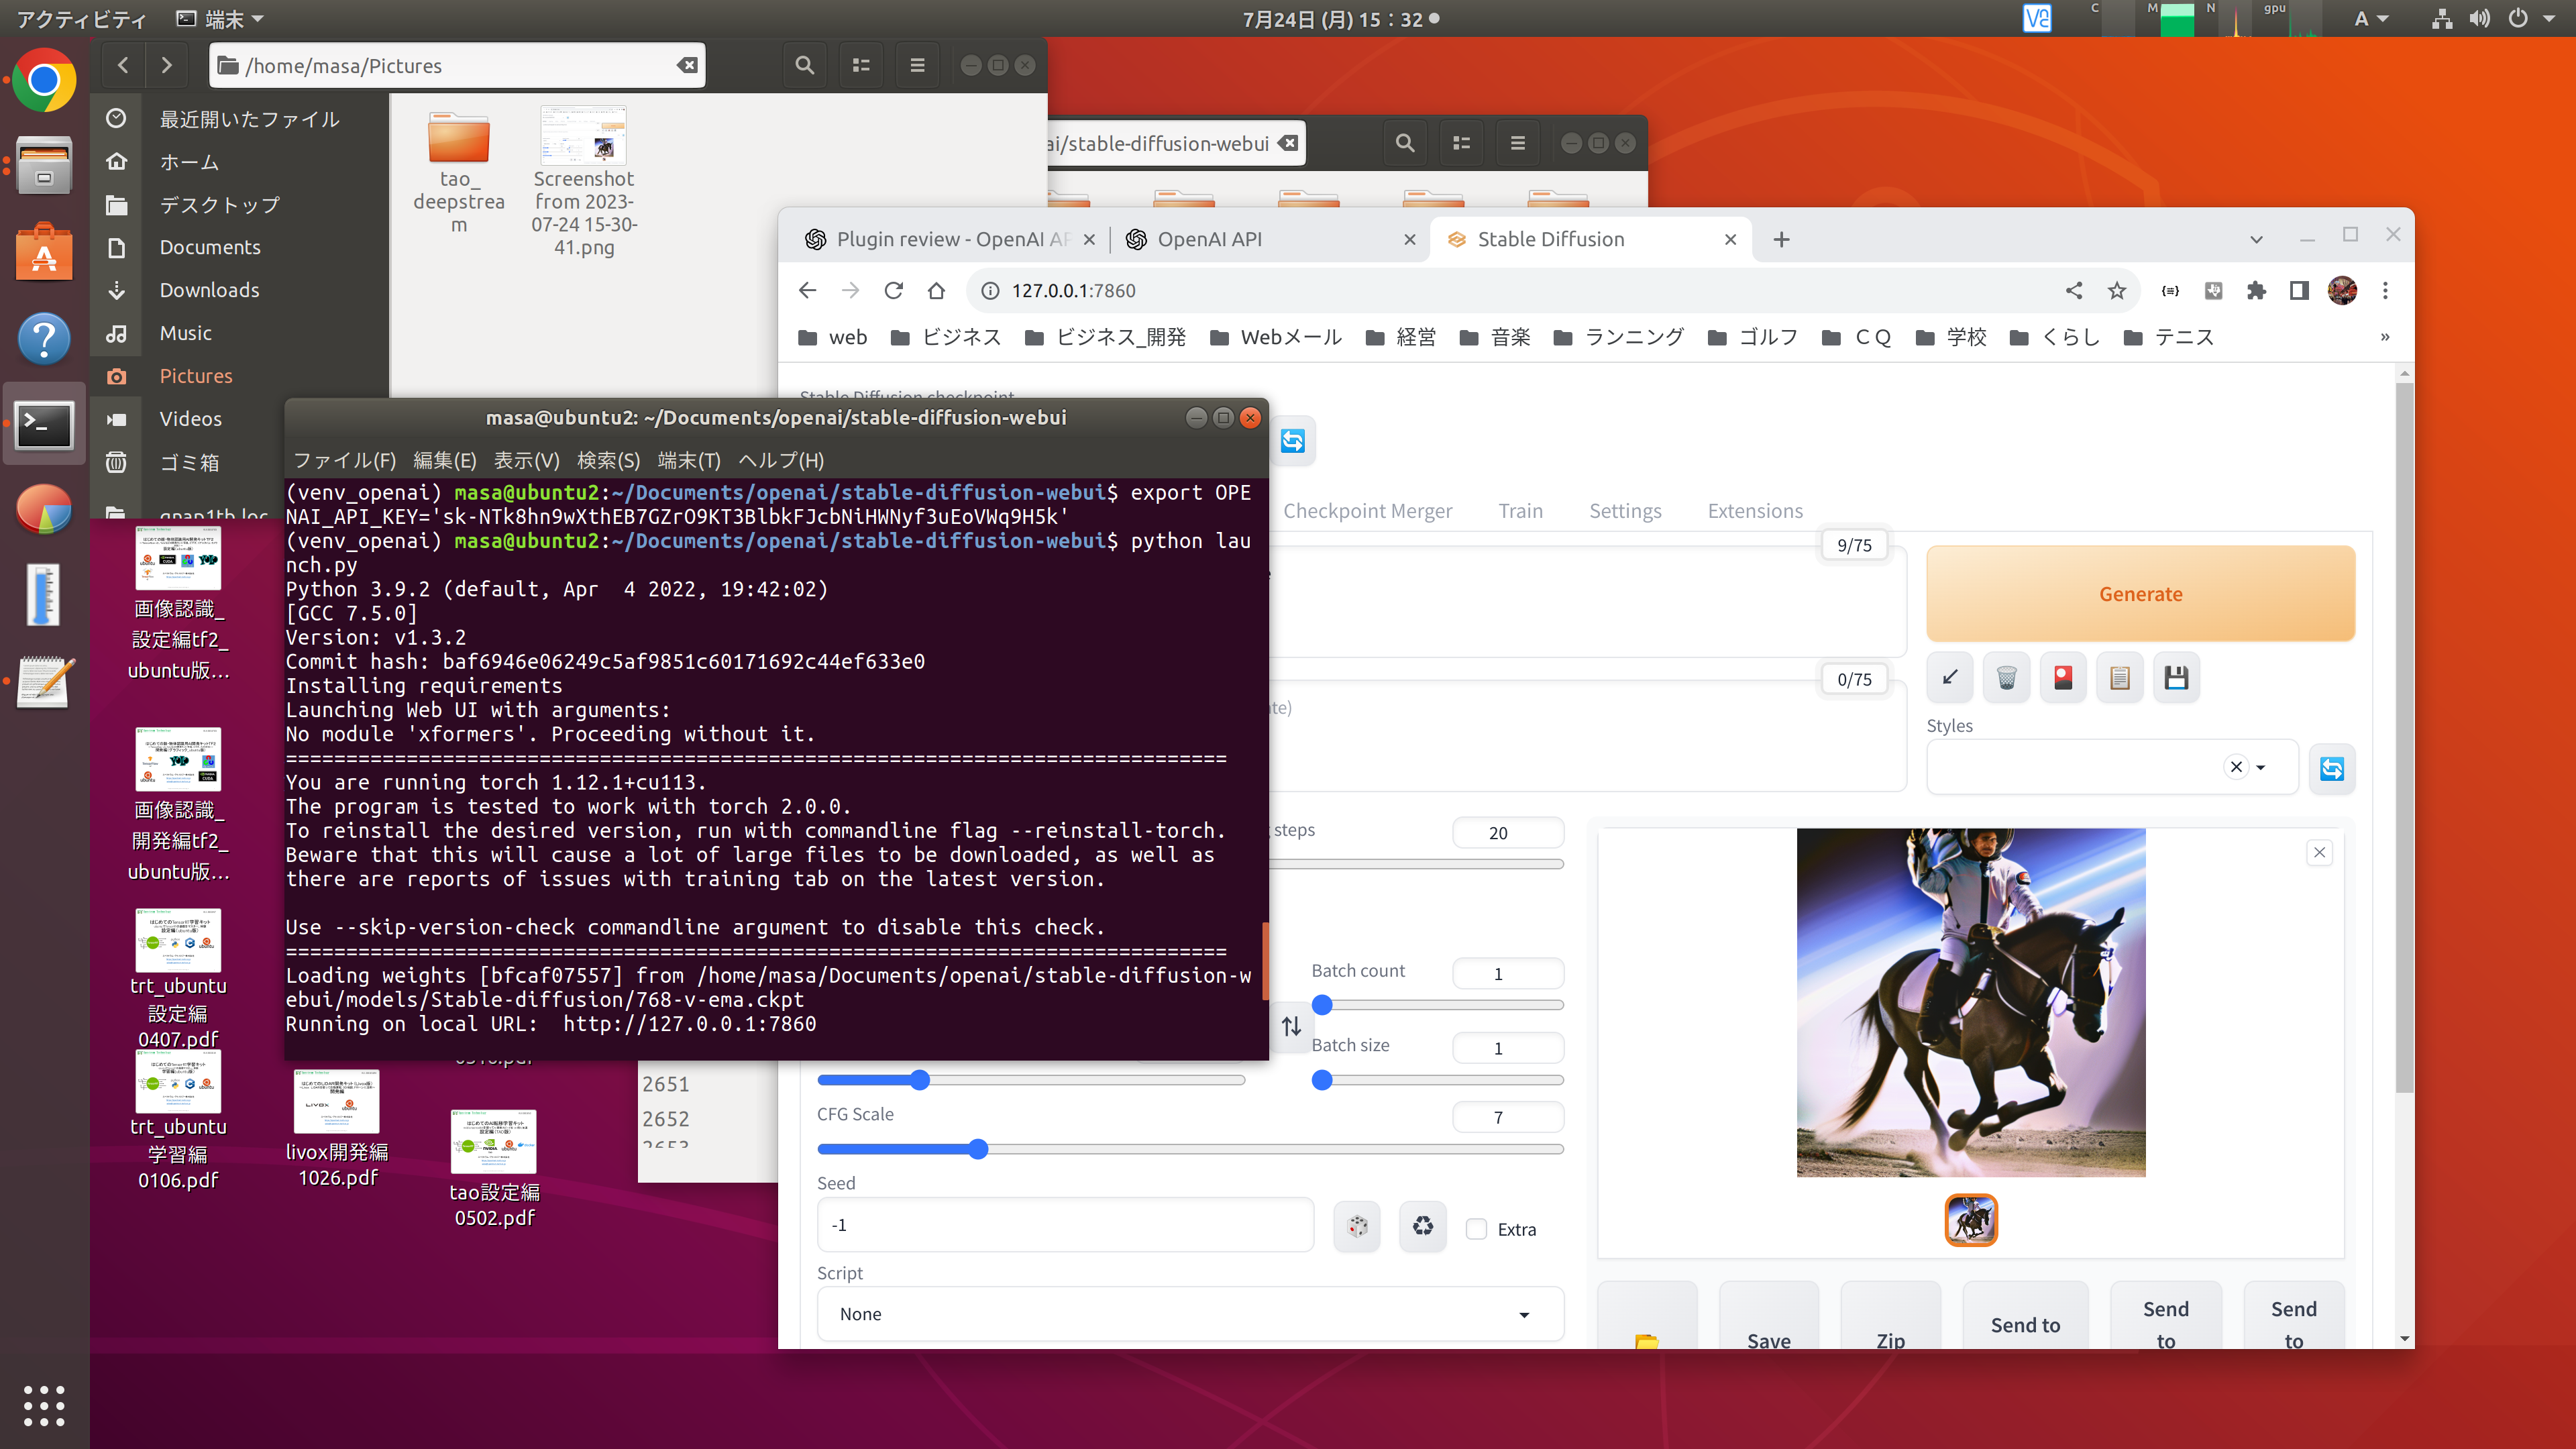The width and height of the screenshot is (2576, 1449).
Task: Bookmark the page with the star icon
Action: (2116, 290)
